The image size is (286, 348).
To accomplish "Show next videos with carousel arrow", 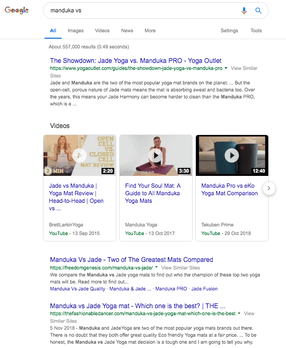I will (x=269, y=188).
